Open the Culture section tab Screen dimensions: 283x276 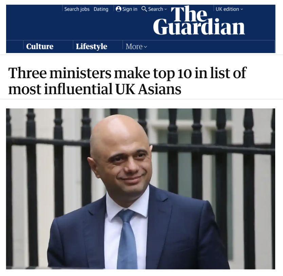(40, 47)
